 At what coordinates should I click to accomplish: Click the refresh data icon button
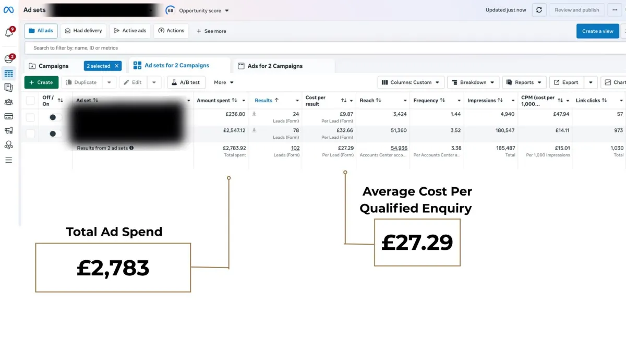click(x=539, y=10)
